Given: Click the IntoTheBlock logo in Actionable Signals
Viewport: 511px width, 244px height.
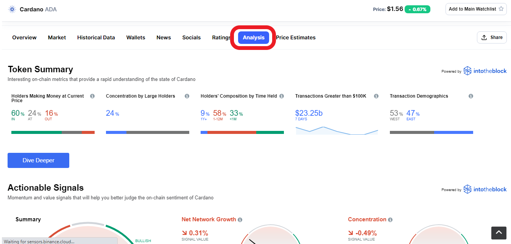Looking at the screenshot, I should coord(485,189).
